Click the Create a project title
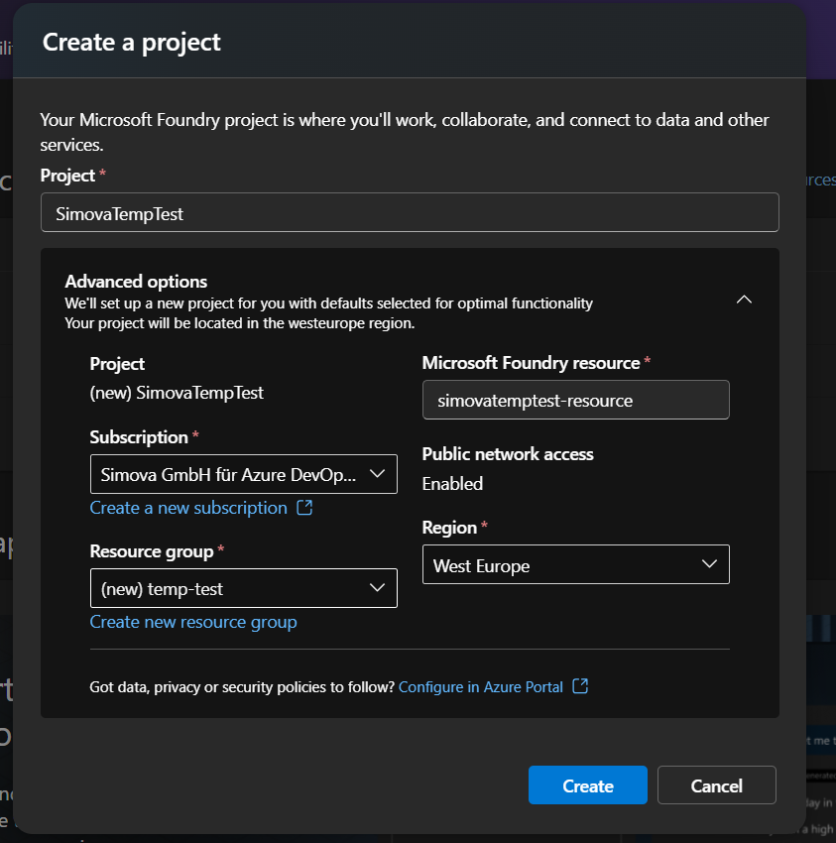 pos(132,43)
